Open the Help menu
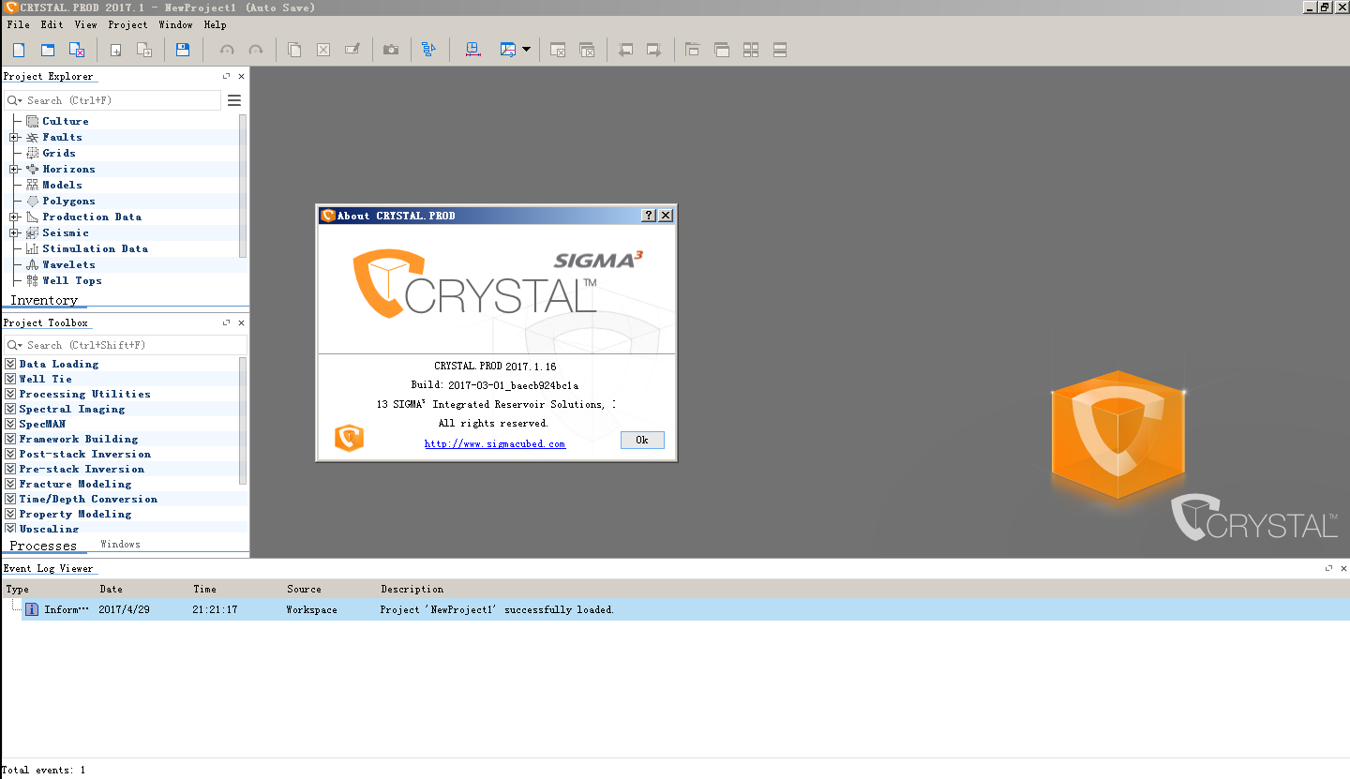Screen dimensions: 1350x779 215,24
